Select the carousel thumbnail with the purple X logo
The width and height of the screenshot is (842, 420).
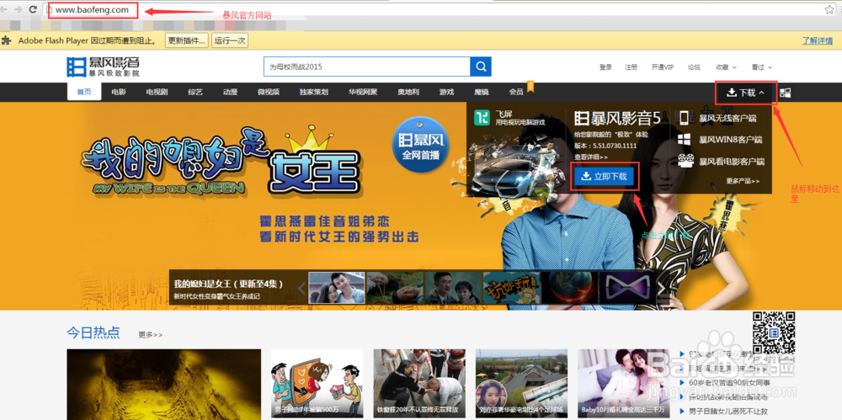coord(628,289)
